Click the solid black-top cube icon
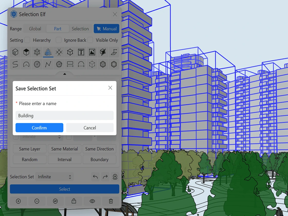Image resolution: width=288 pixels, height=216 pixels. (26, 52)
